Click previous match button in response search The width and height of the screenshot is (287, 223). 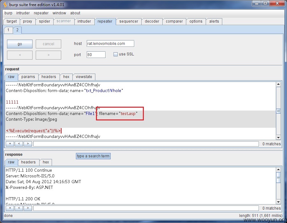19,208
